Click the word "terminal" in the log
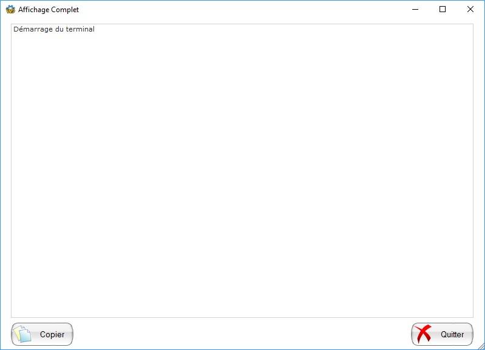Viewport: 485px width, 350px height. click(79, 29)
